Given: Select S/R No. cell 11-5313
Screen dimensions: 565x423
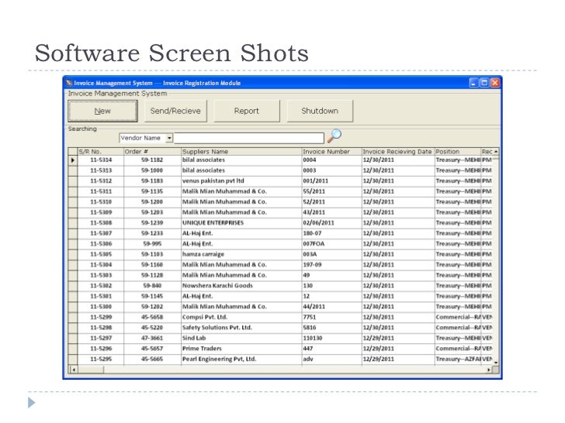Looking at the screenshot, I should 101,170.
